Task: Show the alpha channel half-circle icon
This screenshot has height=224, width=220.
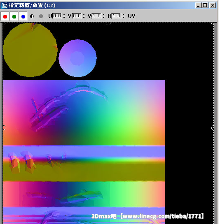Action: pos(32,16)
